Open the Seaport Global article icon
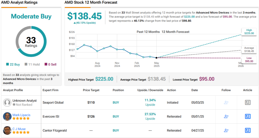This screenshot has height=138, width=259. (x=248, y=103)
